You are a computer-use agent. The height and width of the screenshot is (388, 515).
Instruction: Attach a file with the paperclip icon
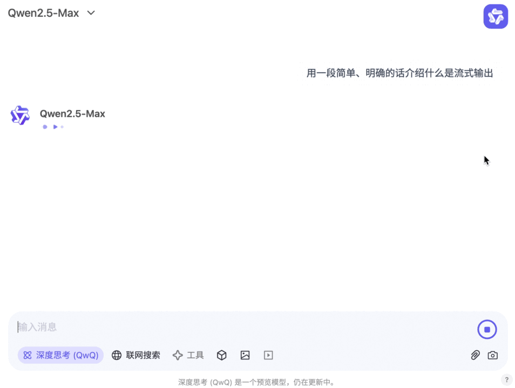pos(475,355)
